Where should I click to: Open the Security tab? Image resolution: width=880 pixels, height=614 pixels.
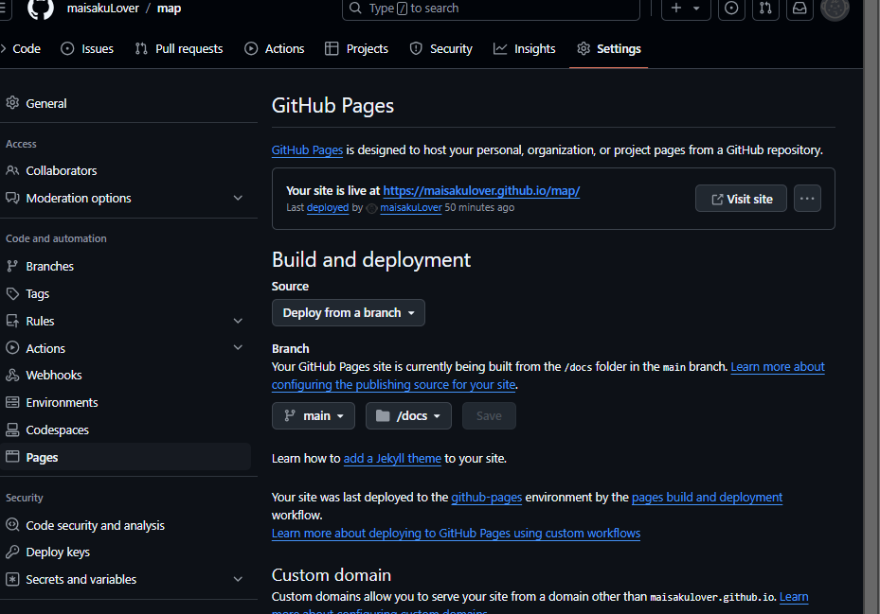pos(441,49)
